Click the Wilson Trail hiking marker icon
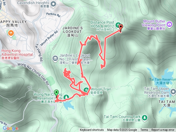Image resolution: width=176 pixels, height=132 pixels. pos(86,90)
